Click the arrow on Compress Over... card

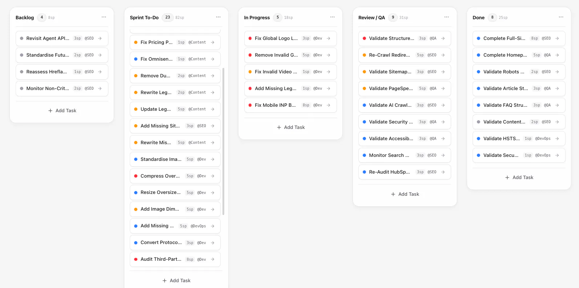(x=213, y=176)
